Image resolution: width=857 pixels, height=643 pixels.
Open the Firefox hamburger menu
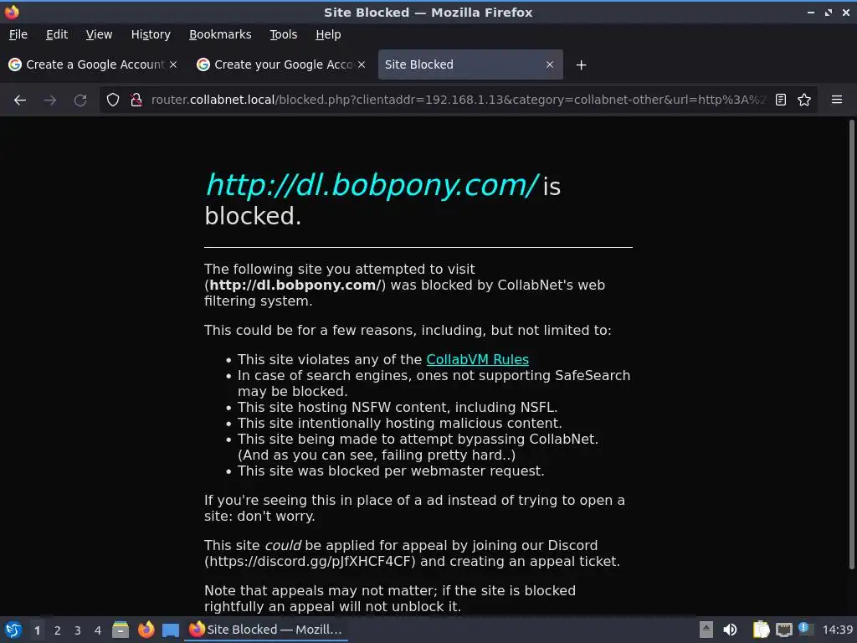837,100
